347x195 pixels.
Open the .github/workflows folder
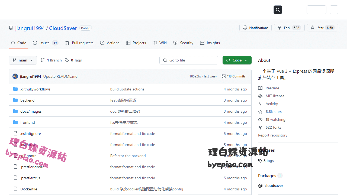(35, 89)
